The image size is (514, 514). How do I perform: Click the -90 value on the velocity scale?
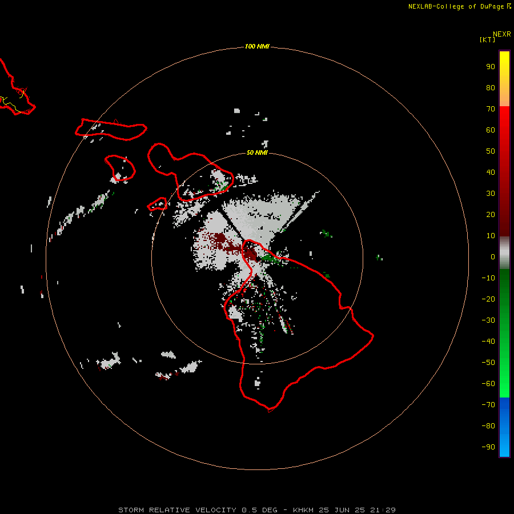[x=488, y=447]
